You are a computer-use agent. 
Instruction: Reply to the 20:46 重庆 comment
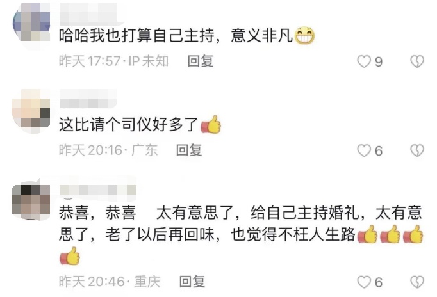coord(192,282)
